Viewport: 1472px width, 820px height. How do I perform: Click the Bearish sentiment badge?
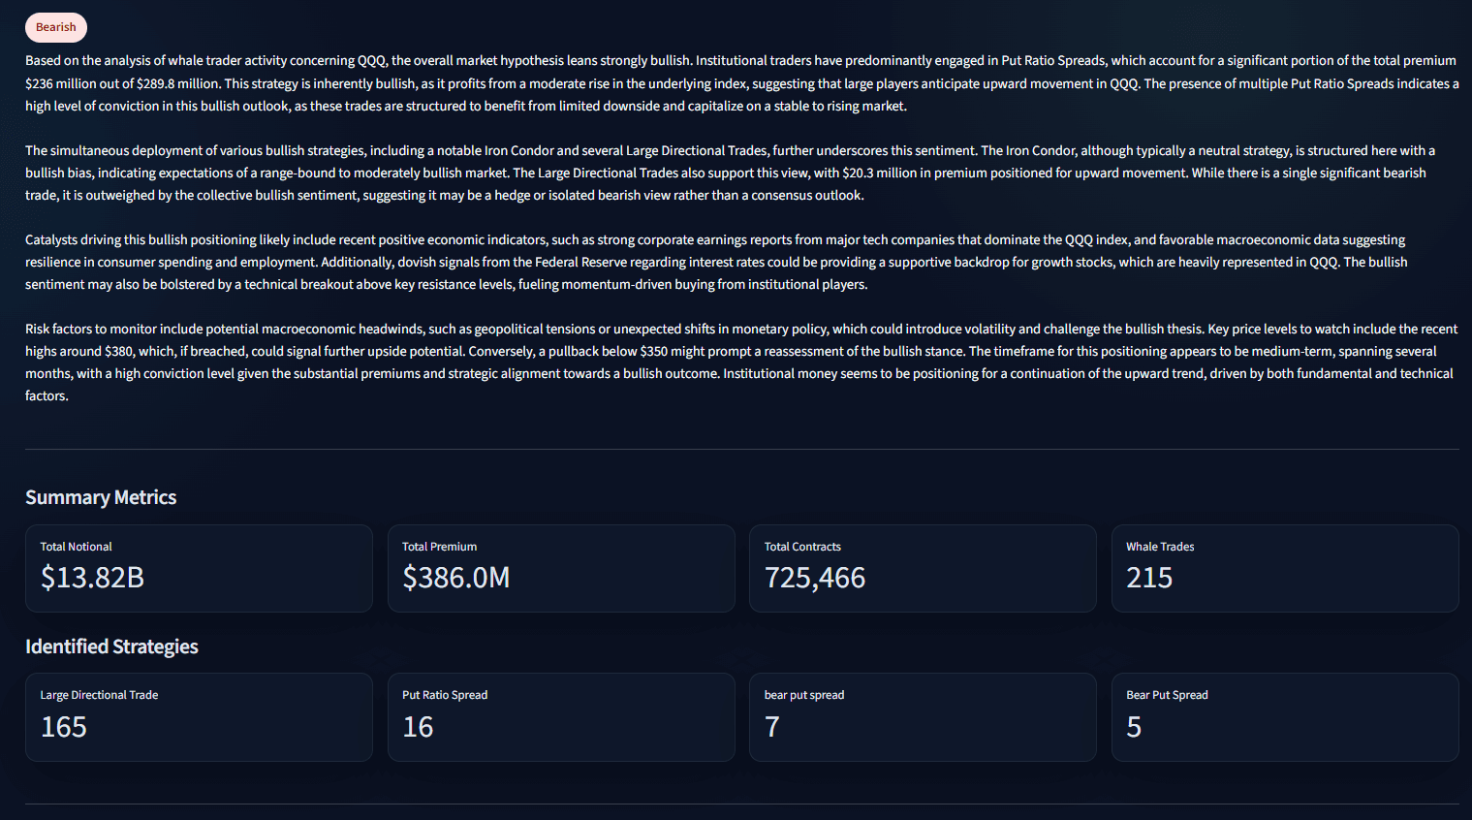coord(55,27)
